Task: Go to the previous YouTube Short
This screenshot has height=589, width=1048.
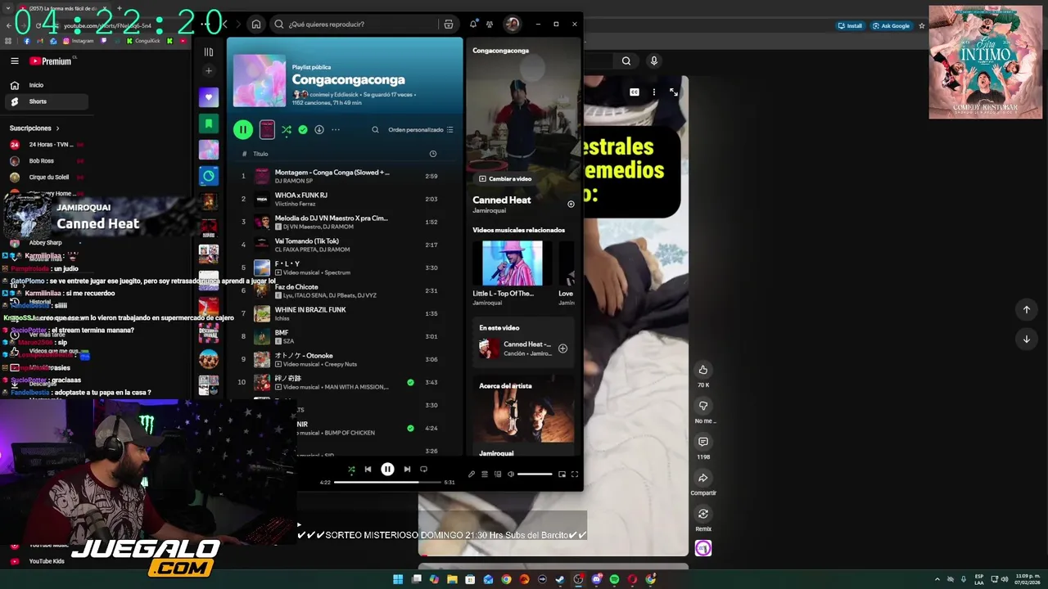Action: 1026,309
